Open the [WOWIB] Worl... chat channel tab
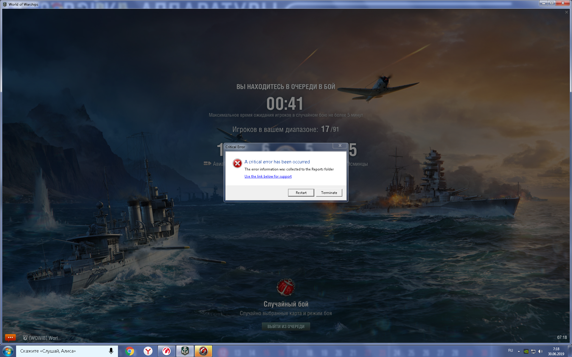 pyautogui.click(x=42, y=338)
